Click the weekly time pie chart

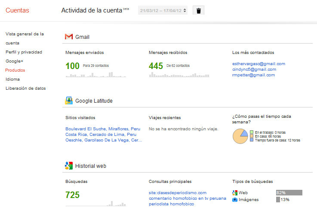coord(240,136)
